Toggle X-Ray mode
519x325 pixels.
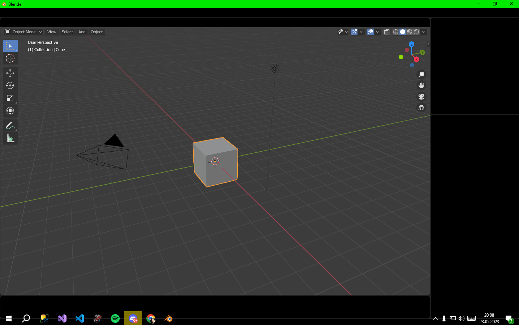(x=386, y=32)
